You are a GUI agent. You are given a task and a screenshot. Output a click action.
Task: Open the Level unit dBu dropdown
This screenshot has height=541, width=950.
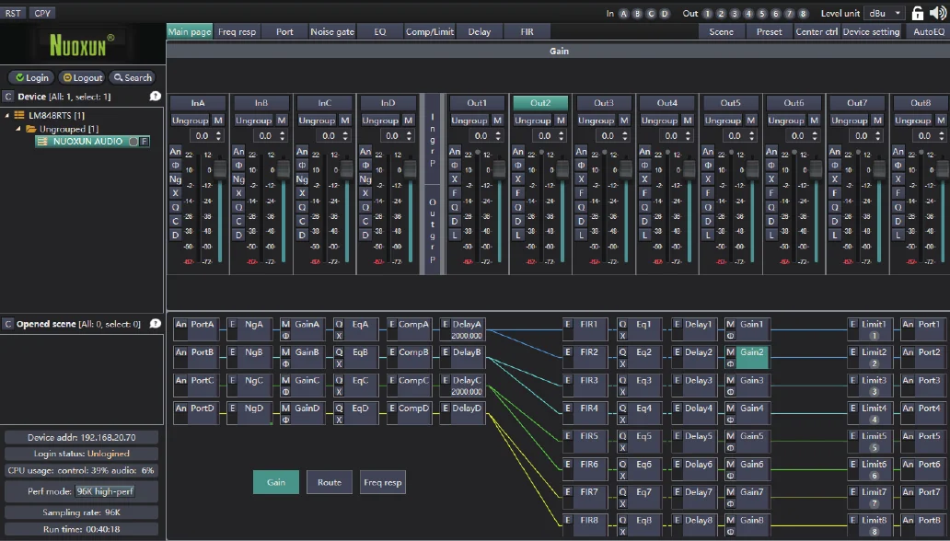click(887, 13)
